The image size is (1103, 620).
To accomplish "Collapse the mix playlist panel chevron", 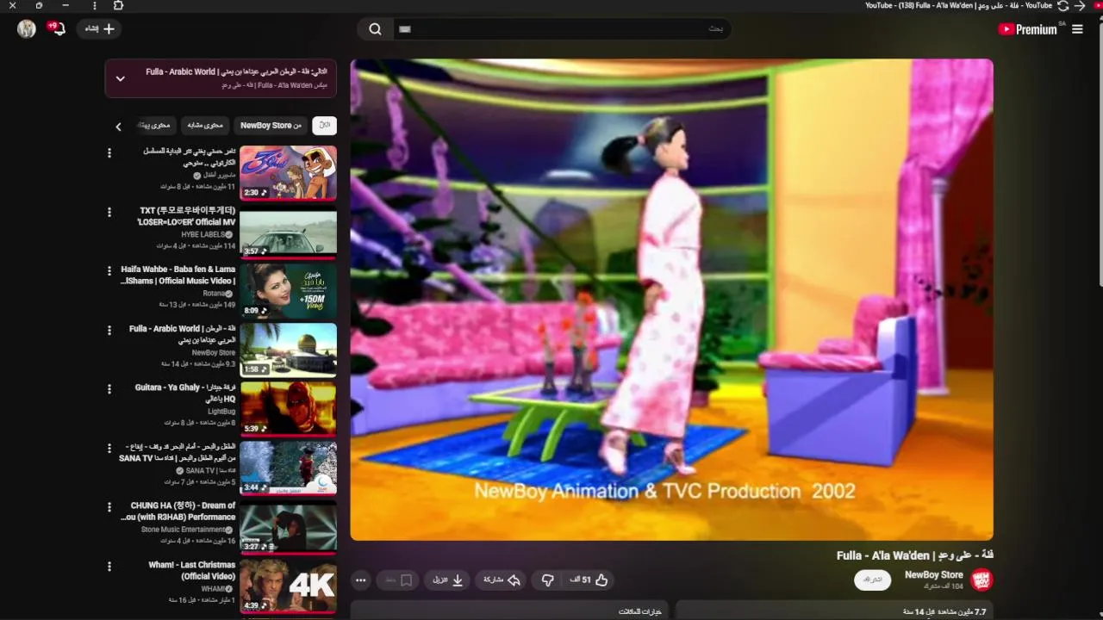I will [120, 78].
